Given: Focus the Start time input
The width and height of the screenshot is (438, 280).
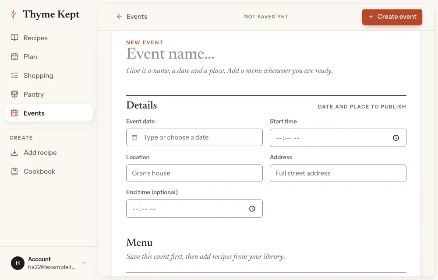Looking at the screenshot, I should (338, 138).
